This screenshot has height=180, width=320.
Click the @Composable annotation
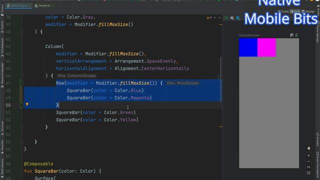[x=38, y=164]
